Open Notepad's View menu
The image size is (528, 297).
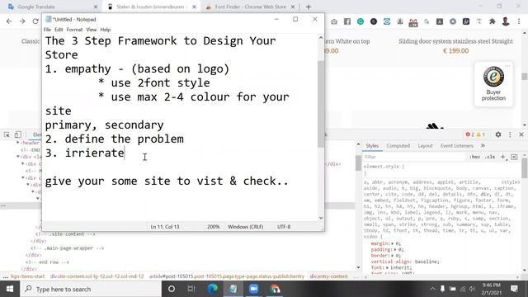[x=92, y=30]
